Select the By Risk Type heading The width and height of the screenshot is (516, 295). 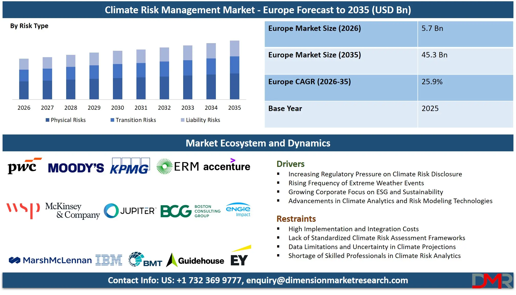click(x=29, y=26)
